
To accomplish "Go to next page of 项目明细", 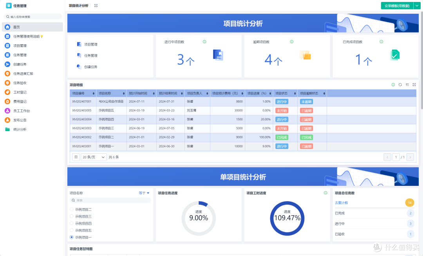I will (410, 157).
